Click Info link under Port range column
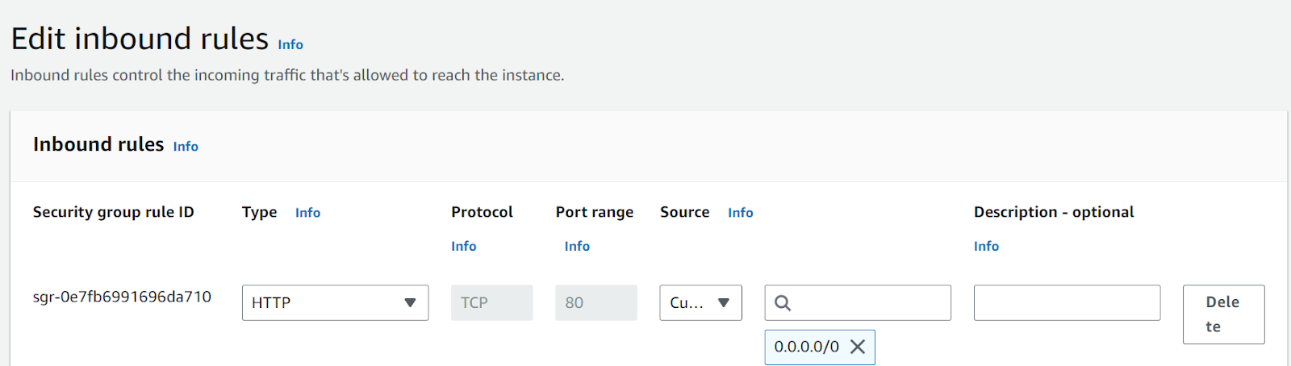1291x366 pixels. [577, 247]
